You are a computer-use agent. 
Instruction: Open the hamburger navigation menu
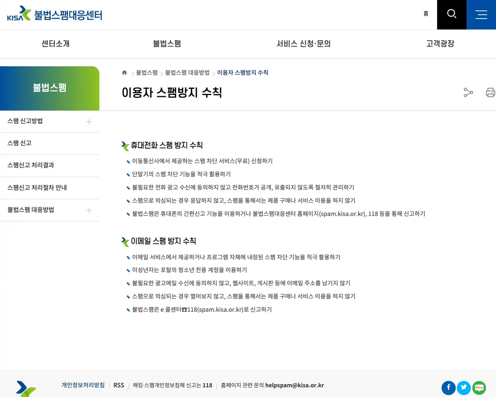coord(481,14)
